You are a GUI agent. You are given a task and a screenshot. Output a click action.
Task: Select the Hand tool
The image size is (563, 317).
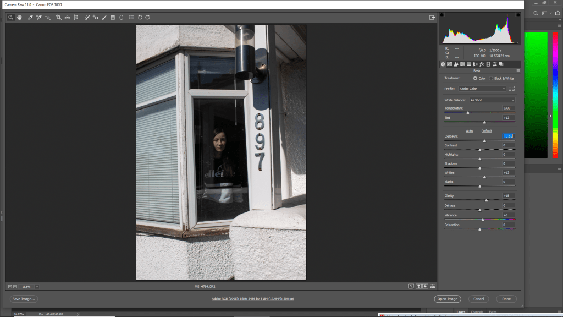point(19,18)
